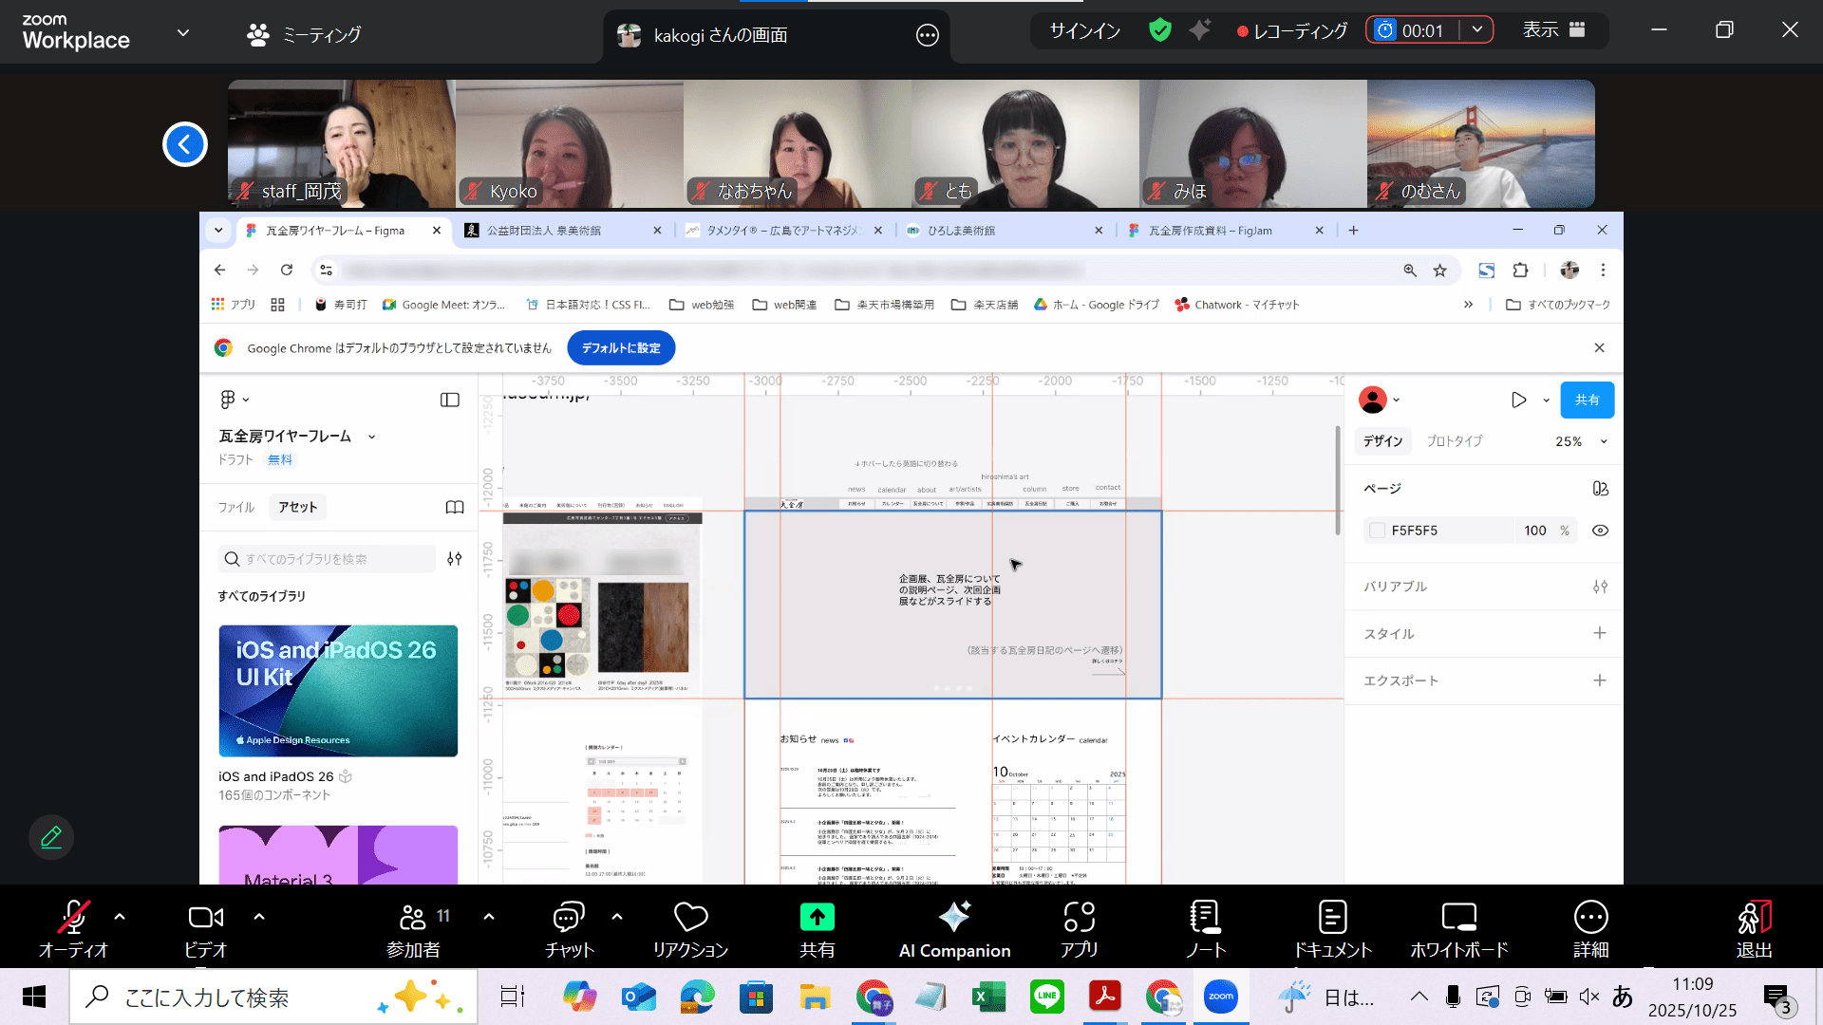Viewport: 1823px width, 1025px height.
Task: Click the Zoom annotation pencil icon
Action: coord(51,837)
